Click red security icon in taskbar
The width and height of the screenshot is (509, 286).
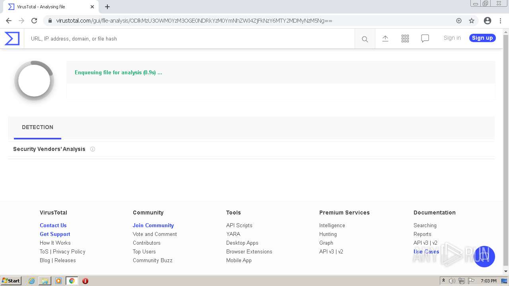(x=85, y=281)
